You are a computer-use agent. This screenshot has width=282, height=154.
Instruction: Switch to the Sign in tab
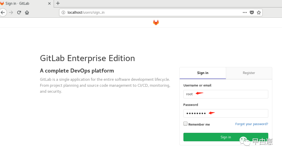point(203,73)
